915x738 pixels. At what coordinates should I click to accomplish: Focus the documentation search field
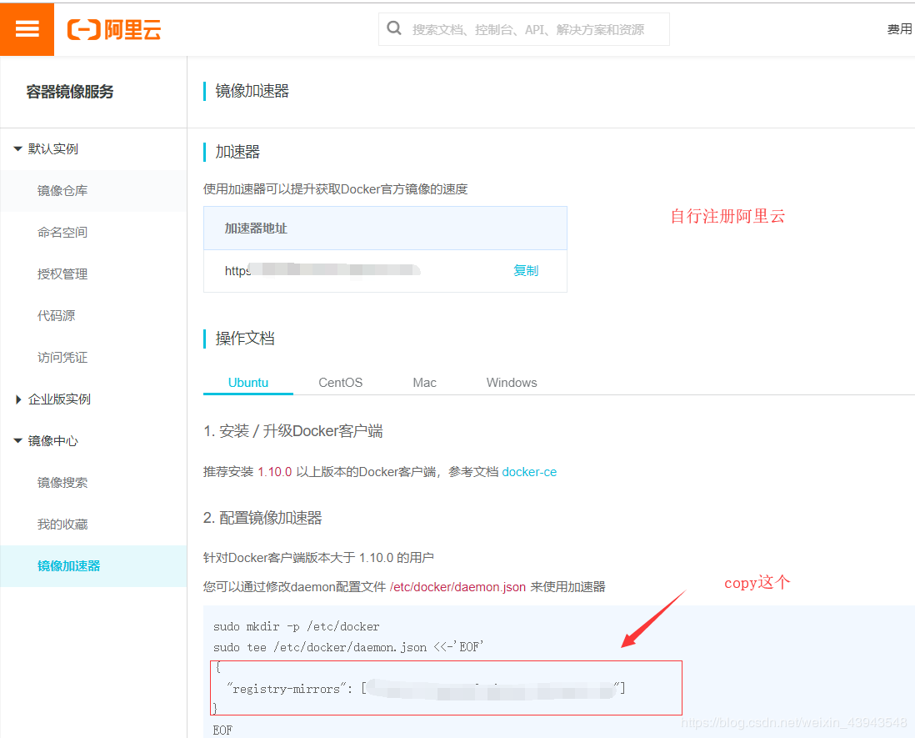[523, 29]
